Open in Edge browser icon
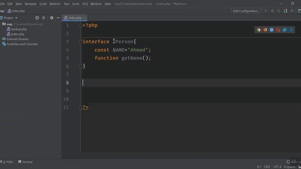Screen dimensions: 301x169 coord(291,30)
